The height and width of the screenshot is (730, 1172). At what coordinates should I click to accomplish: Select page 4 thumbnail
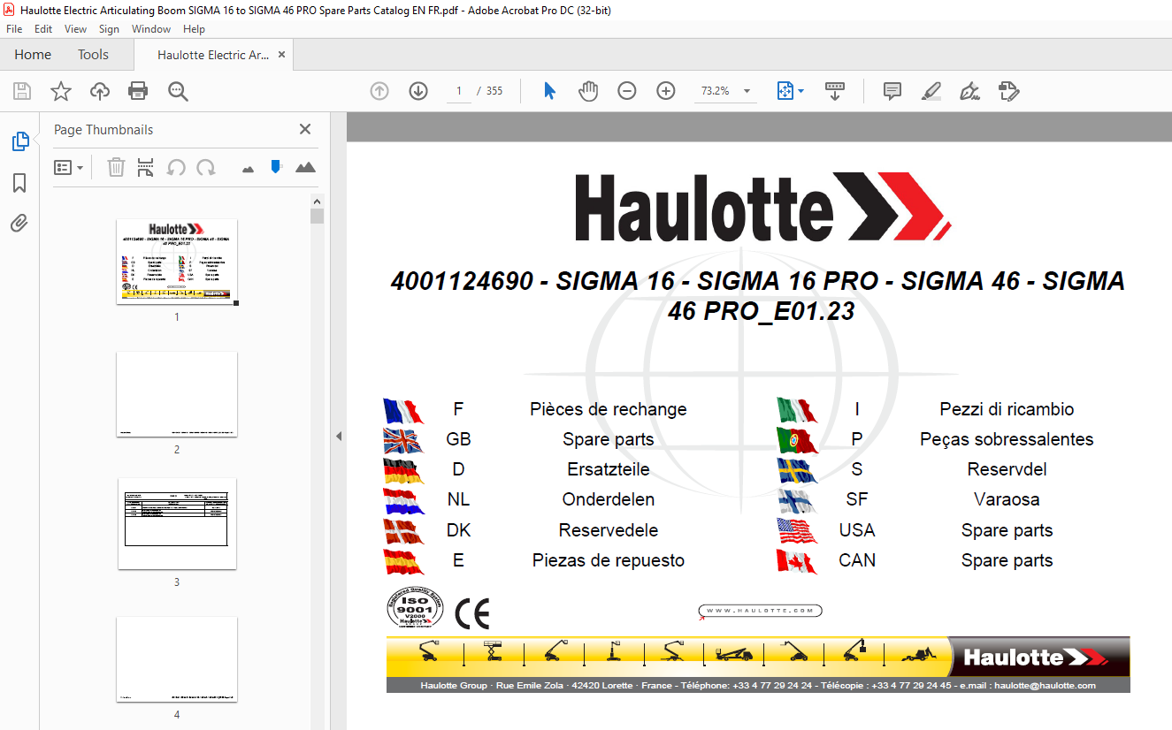177,659
